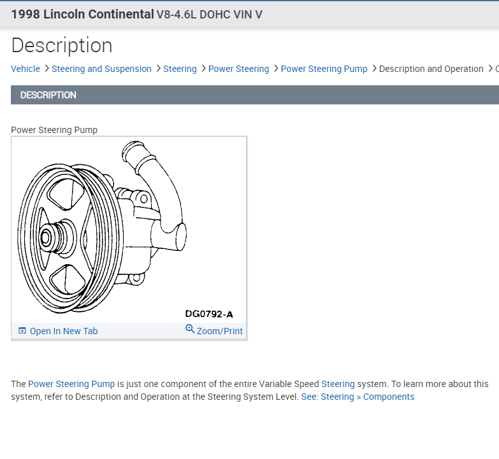Click the chevron after Power Steering Pump breadcrumb
The width and height of the screenshot is (499, 459).
(x=374, y=69)
